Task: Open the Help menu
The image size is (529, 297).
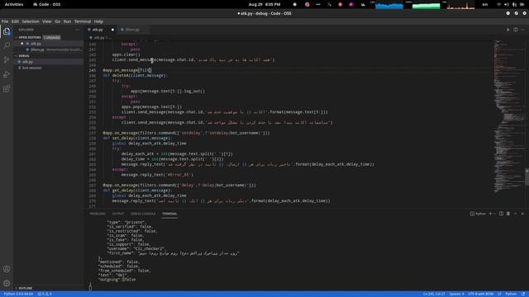Action: pos(98,21)
